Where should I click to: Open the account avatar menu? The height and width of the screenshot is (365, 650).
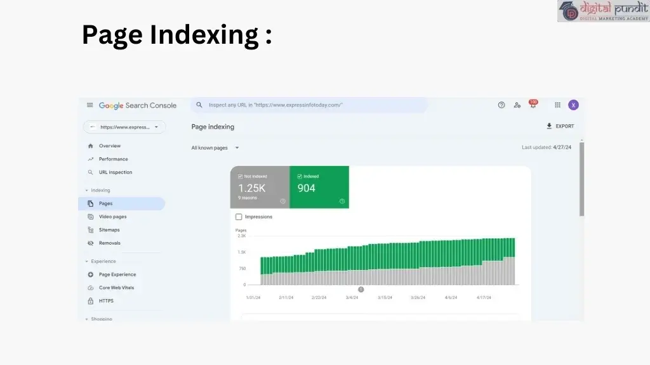coord(573,105)
